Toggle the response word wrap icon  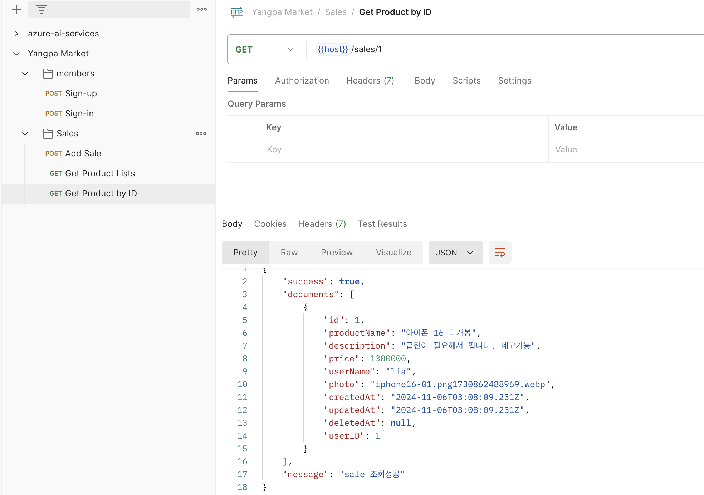click(x=500, y=252)
